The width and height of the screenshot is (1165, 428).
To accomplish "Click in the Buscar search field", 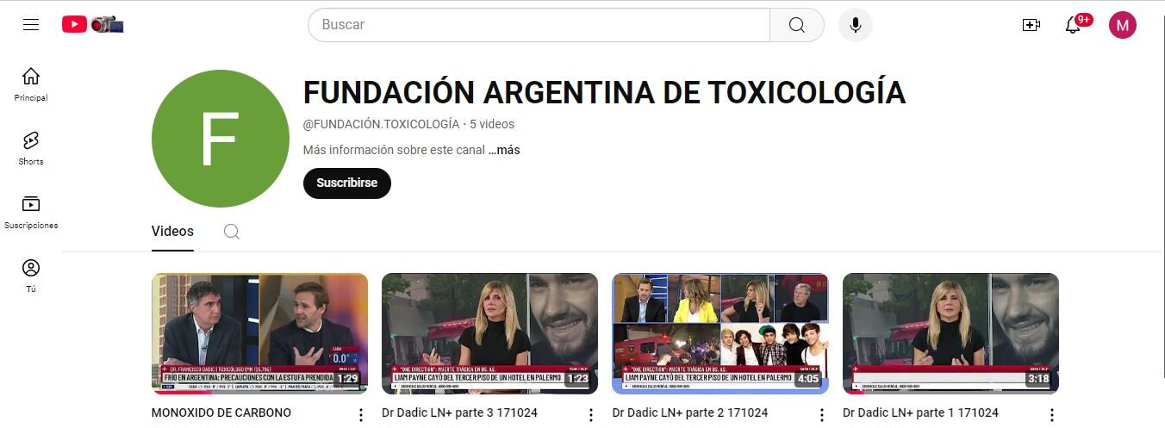I will (x=539, y=25).
